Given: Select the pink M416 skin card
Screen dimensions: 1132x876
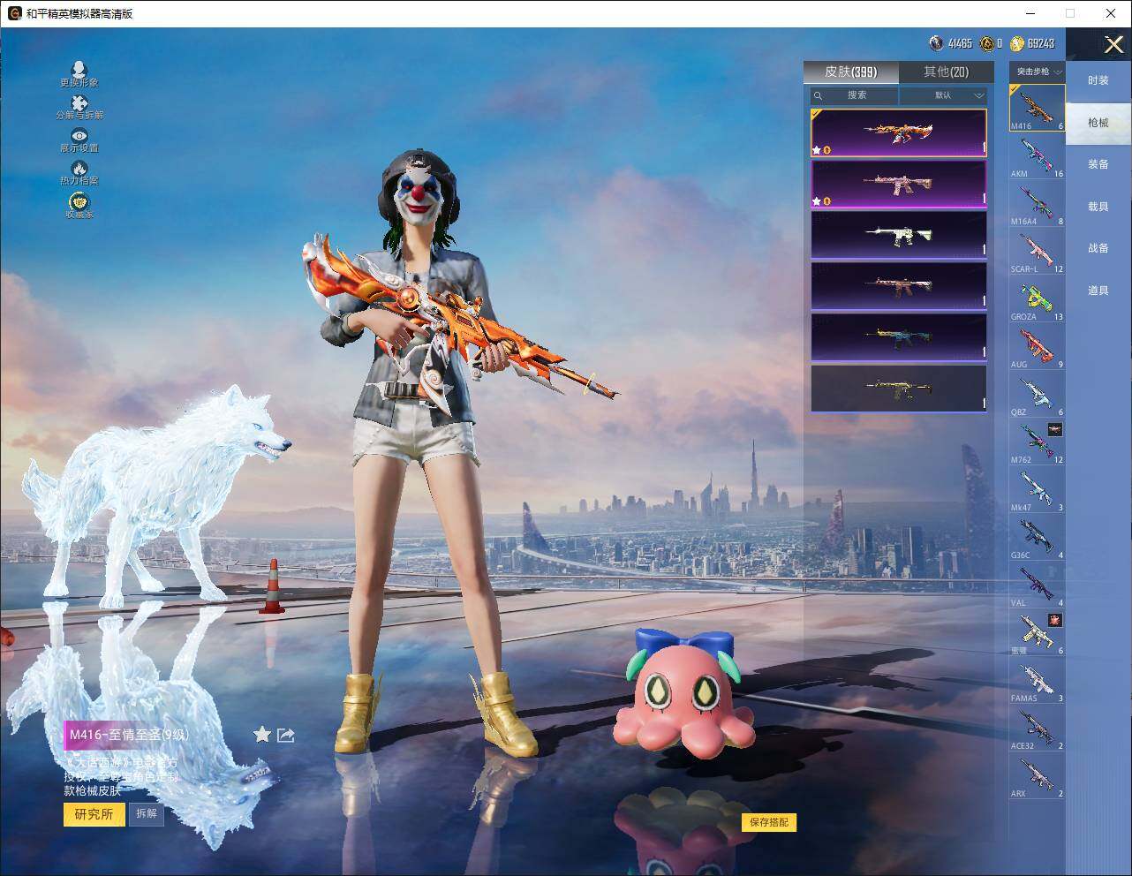Looking at the screenshot, I should (x=899, y=184).
